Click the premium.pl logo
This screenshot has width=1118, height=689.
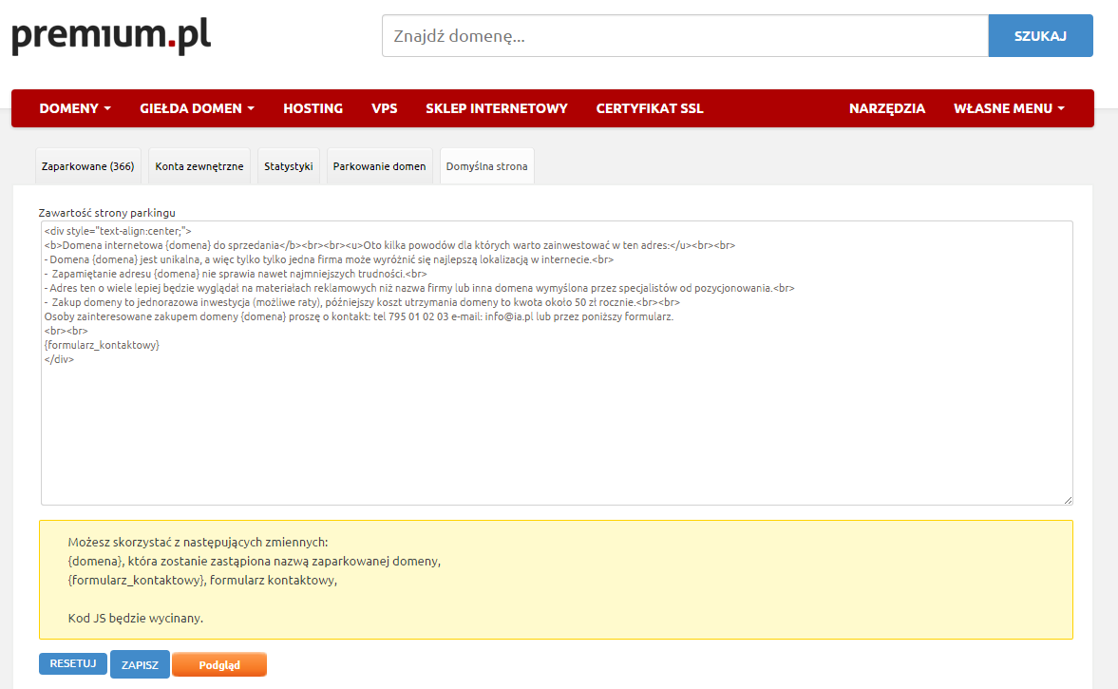[111, 36]
